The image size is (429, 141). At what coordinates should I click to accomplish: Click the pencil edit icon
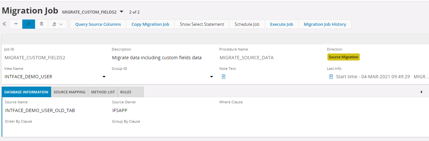28,24
